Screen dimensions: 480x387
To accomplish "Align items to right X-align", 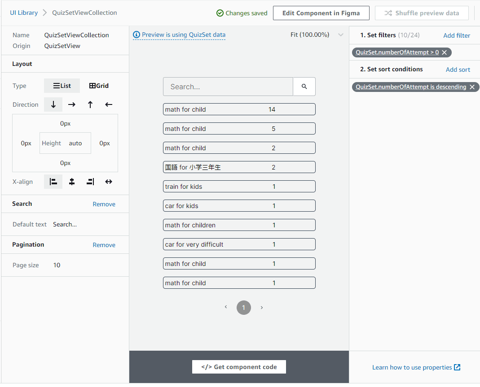I will (x=90, y=182).
